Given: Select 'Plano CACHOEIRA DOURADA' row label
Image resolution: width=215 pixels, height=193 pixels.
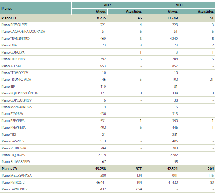Looking at the screenshot, I should (23, 32).
